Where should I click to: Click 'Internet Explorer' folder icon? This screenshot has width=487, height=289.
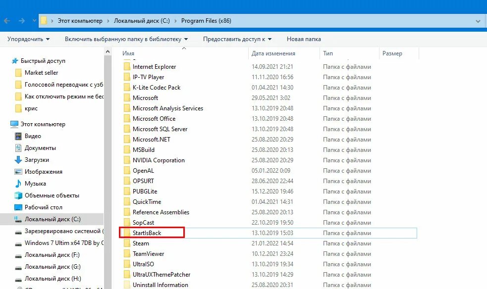pyautogui.click(x=127, y=67)
